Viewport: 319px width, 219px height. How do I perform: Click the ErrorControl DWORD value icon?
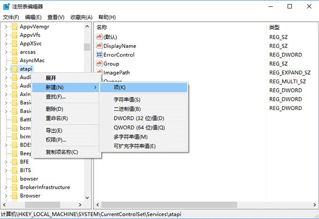point(99,55)
